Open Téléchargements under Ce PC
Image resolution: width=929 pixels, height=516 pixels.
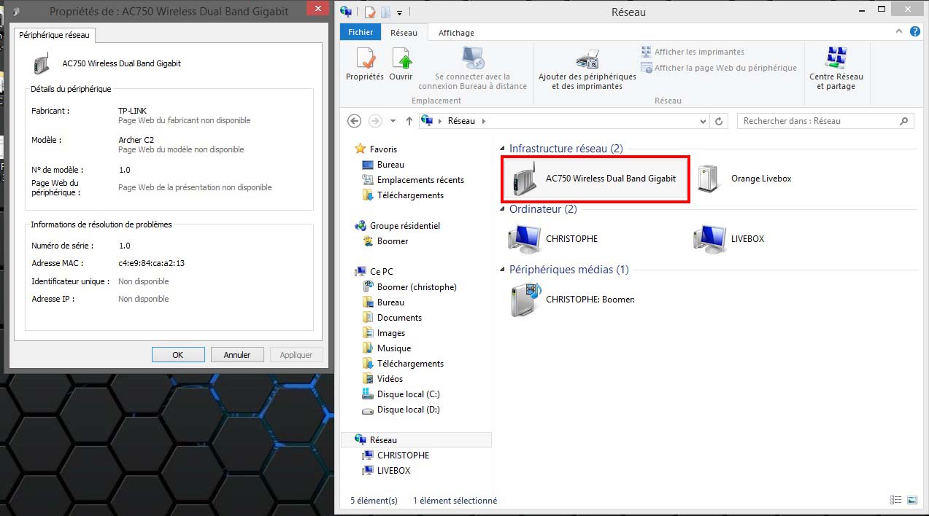point(403,364)
